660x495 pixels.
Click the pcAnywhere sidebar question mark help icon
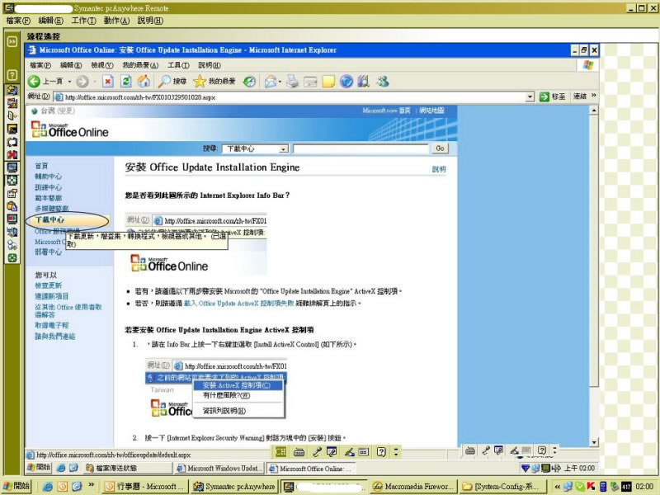point(12,75)
